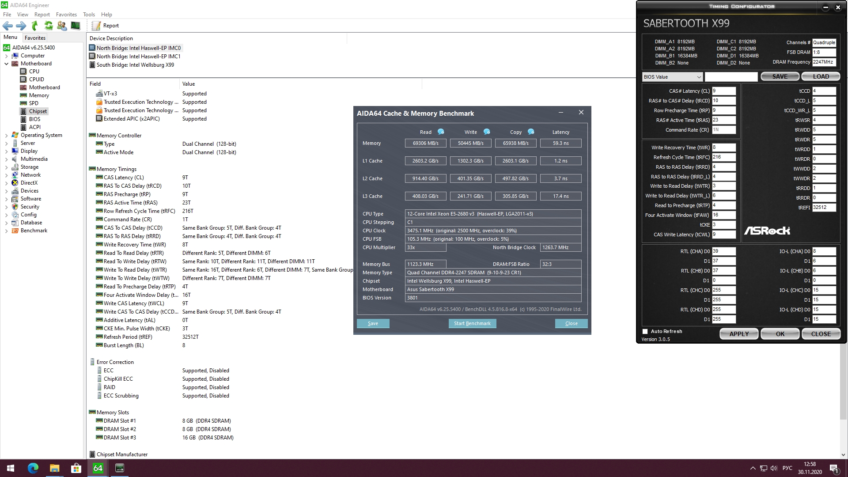The width and height of the screenshot is (848, 477).
Task: Collapse the Motherboard tree node
Action: 7,64
